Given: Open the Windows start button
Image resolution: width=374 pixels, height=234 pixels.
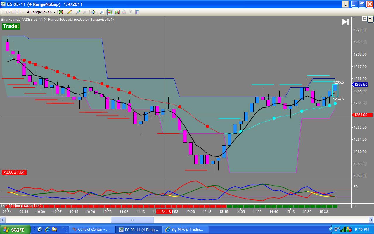Looking at the screenshot, I should (15, 230).
